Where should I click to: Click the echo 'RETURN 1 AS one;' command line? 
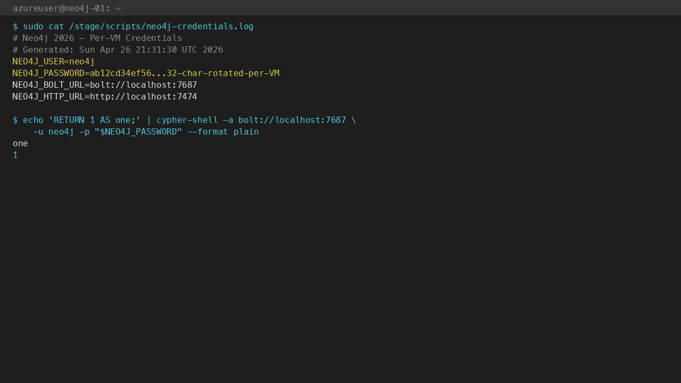coord(184,120)
